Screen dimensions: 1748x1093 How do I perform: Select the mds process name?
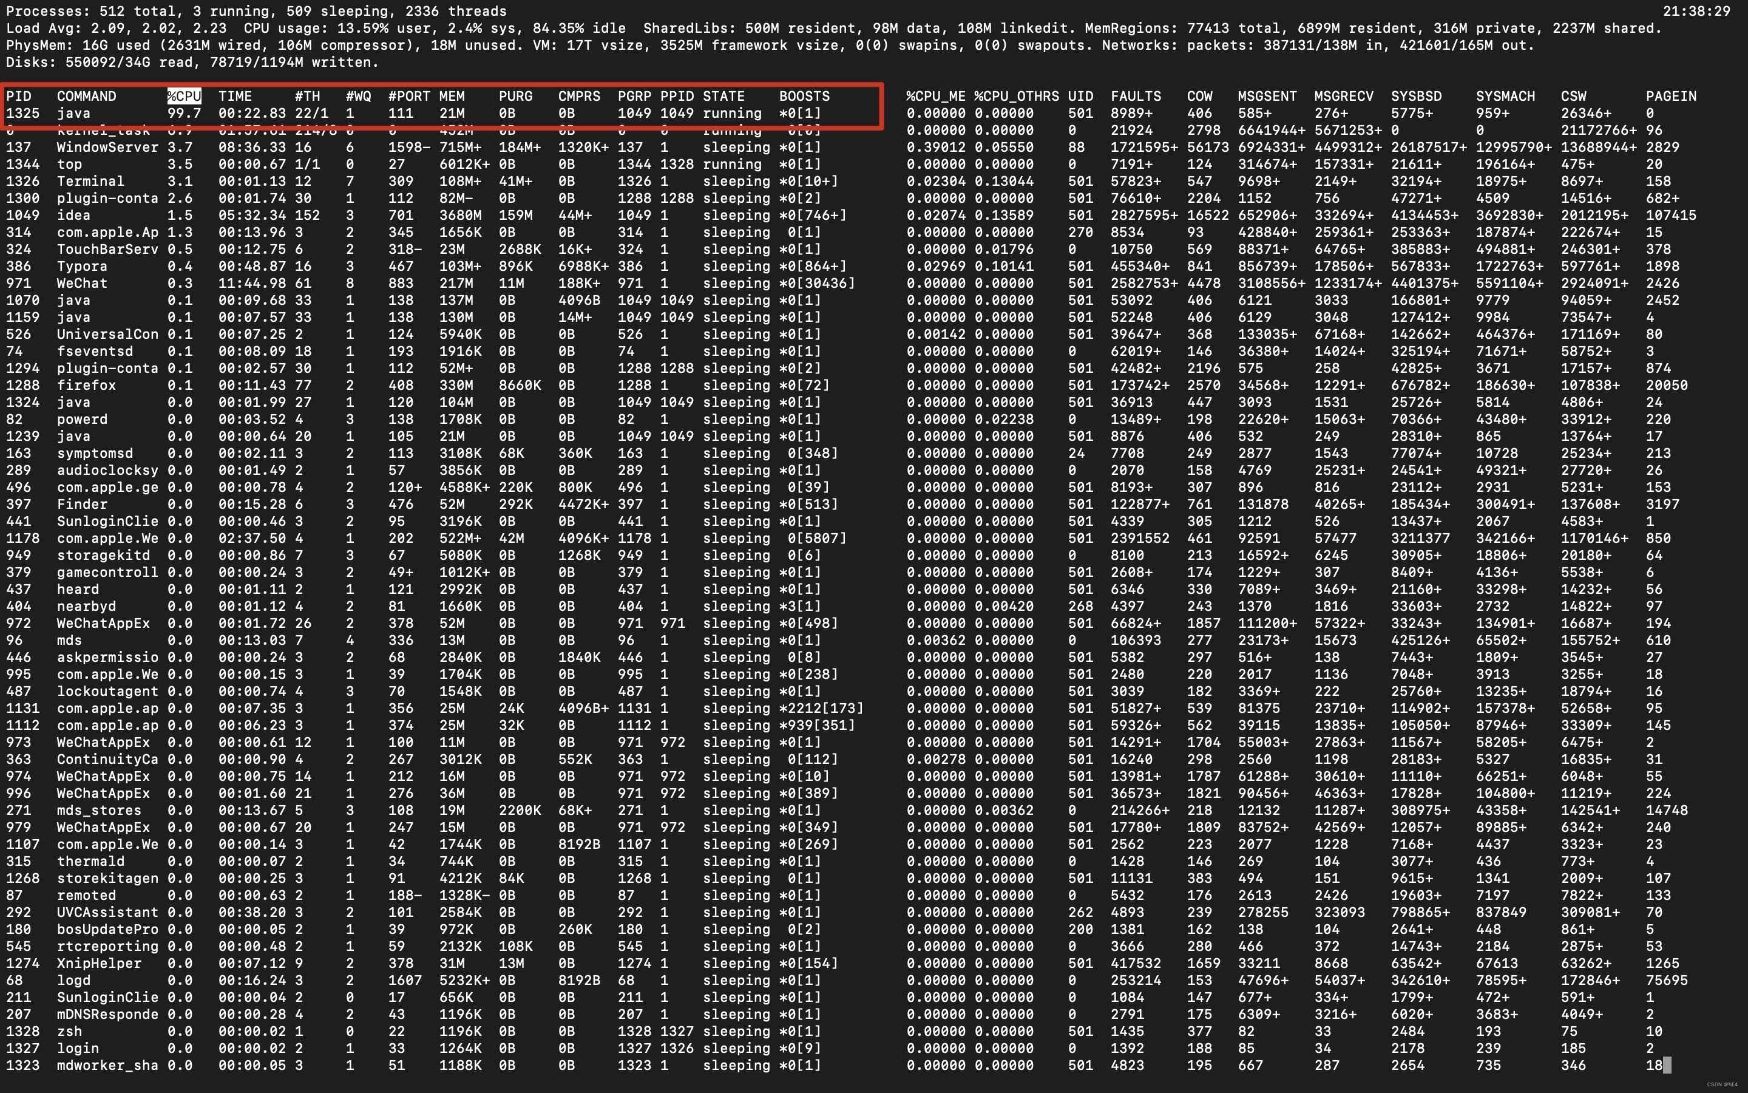tap(70, 641)
